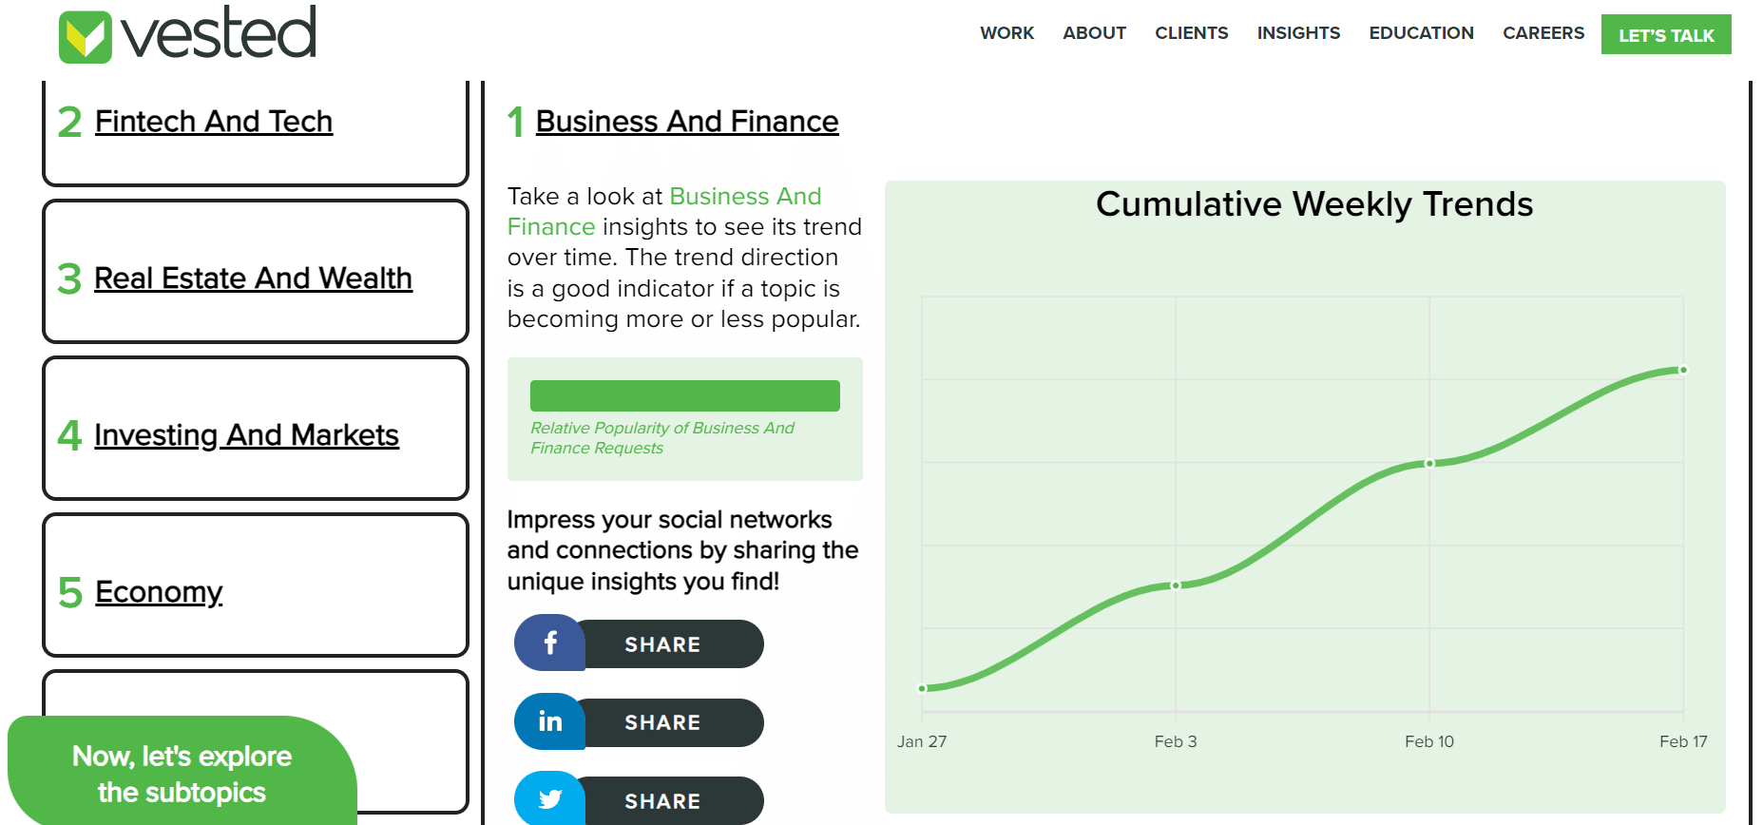Click the Business And Finance heading link

[x=687, y=122]
